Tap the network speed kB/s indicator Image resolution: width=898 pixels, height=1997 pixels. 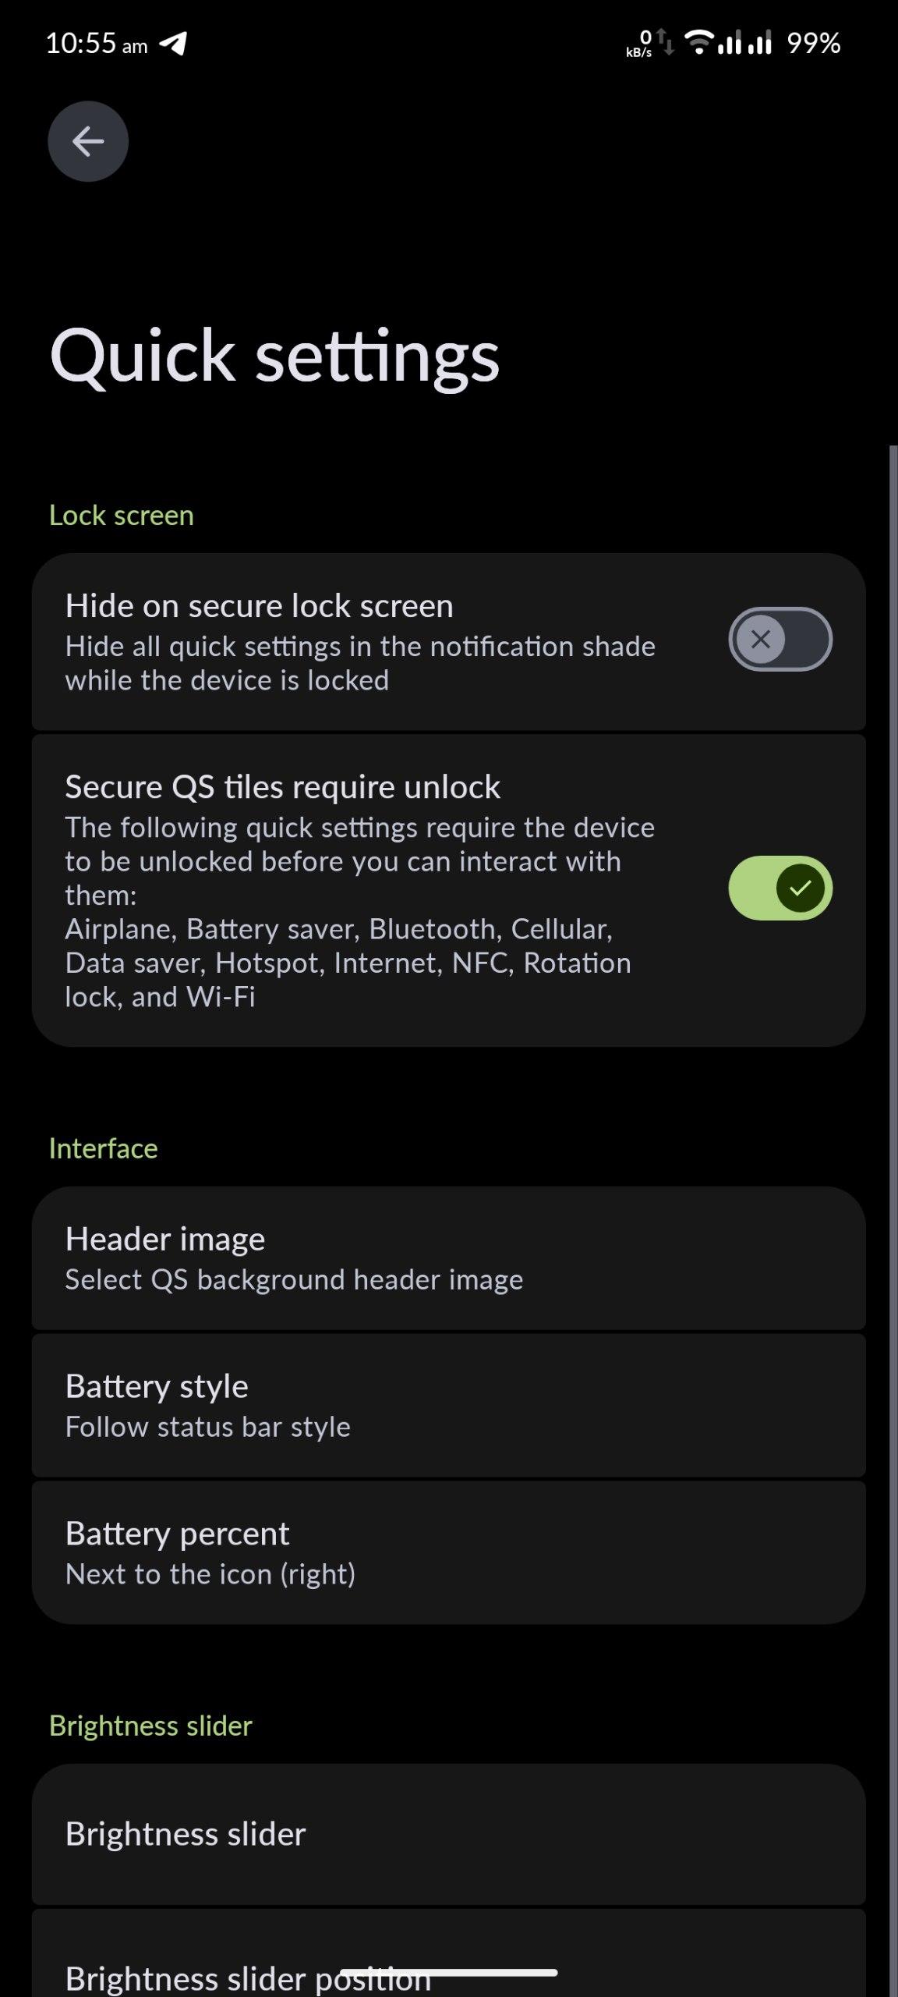[x=640, y=44]
